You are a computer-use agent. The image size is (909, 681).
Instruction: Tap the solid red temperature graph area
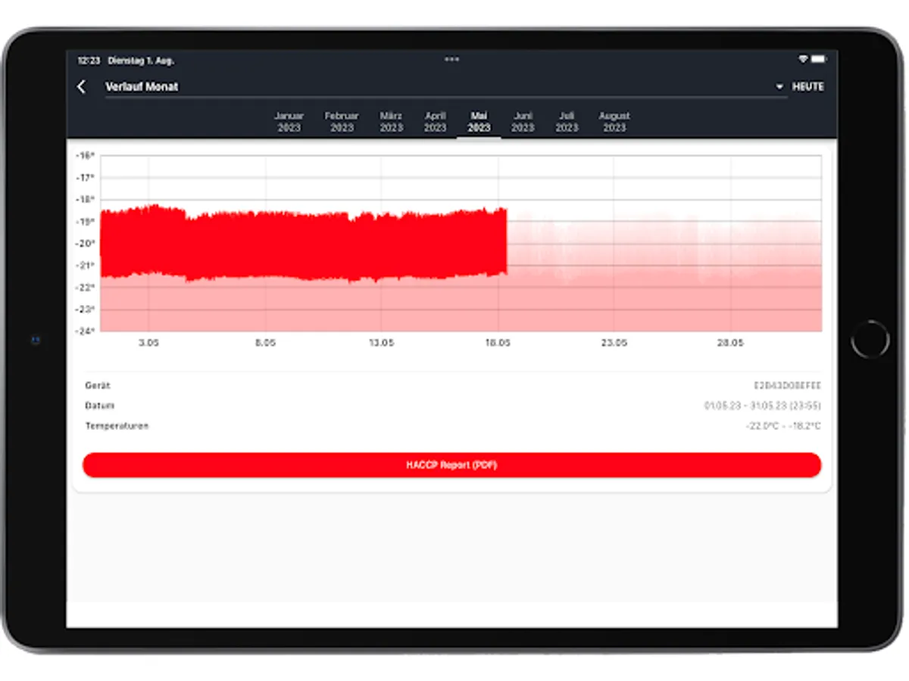coord(303,244)
